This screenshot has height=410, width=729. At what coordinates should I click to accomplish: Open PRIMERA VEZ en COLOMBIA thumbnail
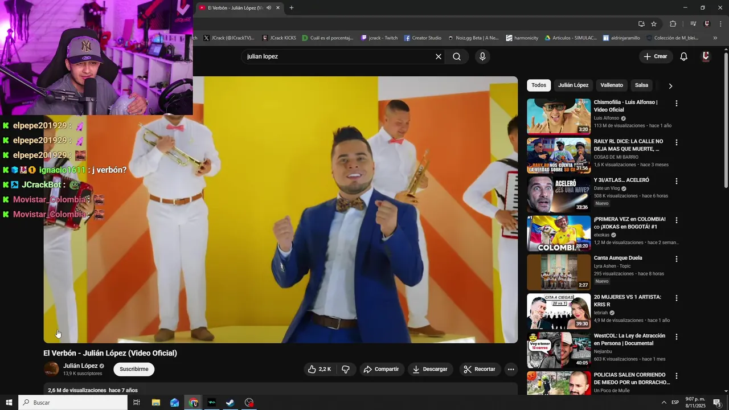[559, 233]
